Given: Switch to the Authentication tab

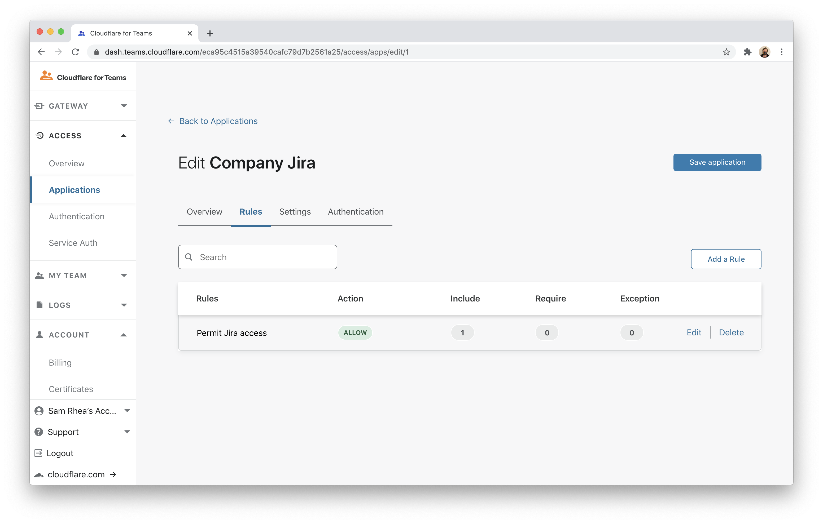Looking at the screenshot, I should (x=356, y=212).
